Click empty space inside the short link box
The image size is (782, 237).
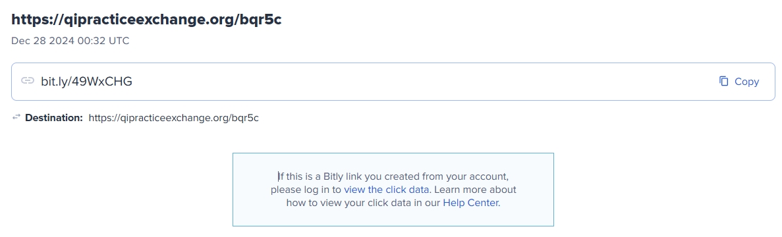[x=424, y=82]
